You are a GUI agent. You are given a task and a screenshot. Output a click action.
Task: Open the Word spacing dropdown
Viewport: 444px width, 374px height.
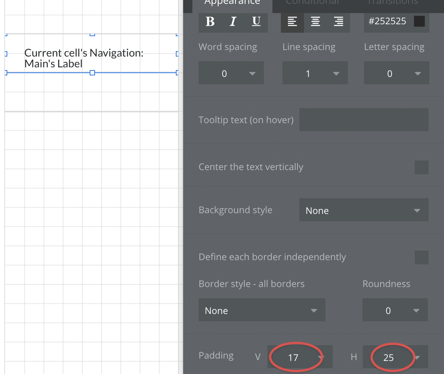(231, 73)
